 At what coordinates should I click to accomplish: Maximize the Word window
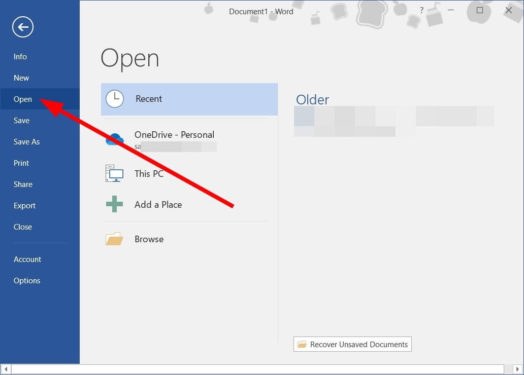480,10
